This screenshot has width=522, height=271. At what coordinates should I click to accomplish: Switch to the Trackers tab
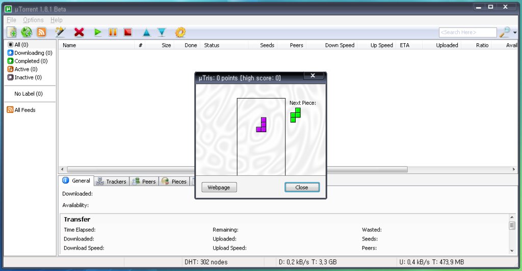pos(112,182)
